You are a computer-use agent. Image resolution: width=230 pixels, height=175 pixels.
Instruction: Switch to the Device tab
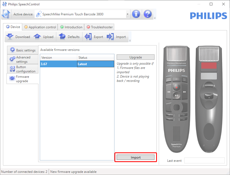13,27
